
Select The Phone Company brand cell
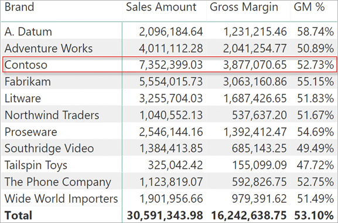click(58, 182)
